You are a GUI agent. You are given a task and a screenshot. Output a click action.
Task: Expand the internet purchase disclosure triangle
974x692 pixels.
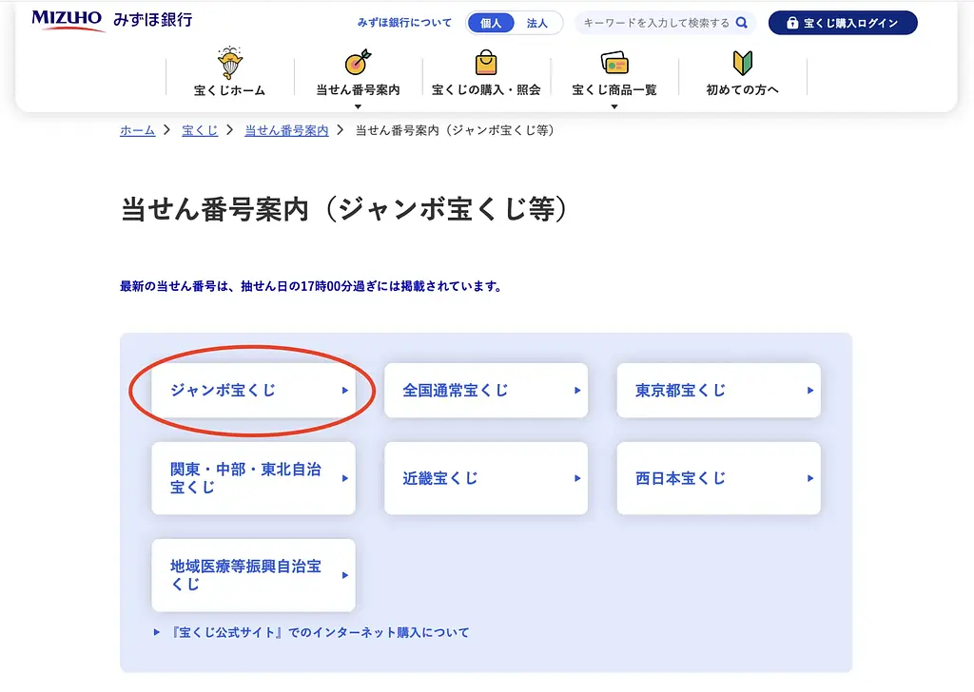pyautogui.click(x=157, y=631)
